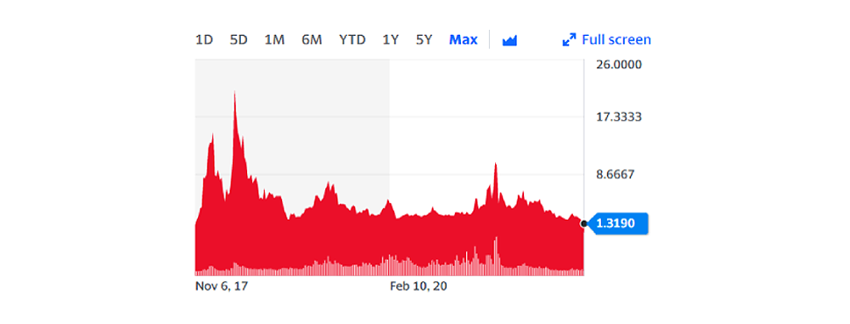850x324 pixels.
Task: Click the full screen expand arrows icon
Action: 570,39
